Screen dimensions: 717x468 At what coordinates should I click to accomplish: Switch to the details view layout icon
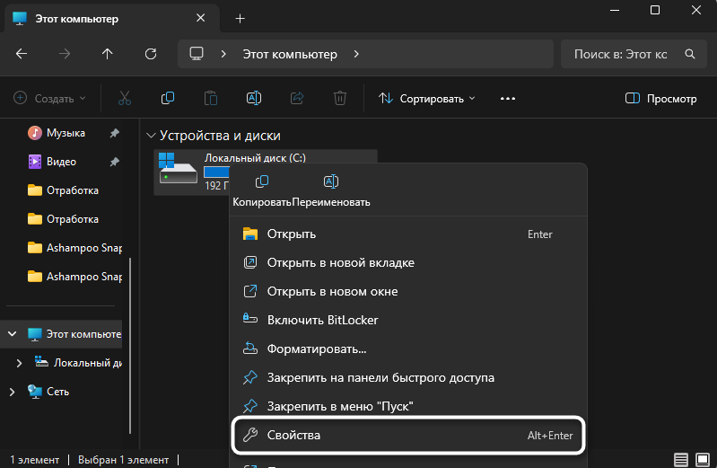(680, 460)
